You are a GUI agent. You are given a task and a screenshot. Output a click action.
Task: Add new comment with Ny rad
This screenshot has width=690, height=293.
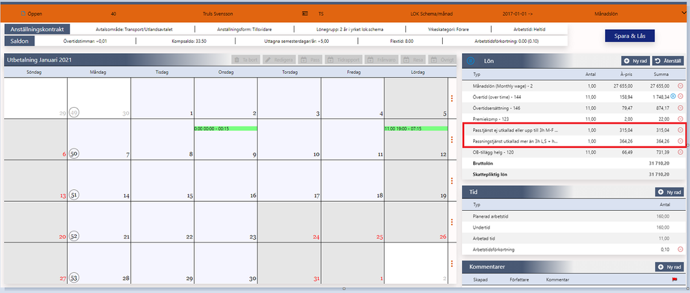point(670,267)
